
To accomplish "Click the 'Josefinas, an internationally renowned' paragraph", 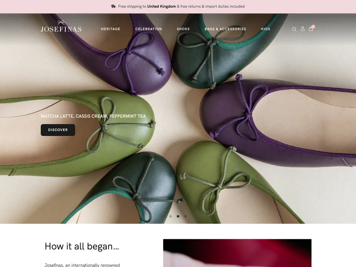I will pos(82,265).
